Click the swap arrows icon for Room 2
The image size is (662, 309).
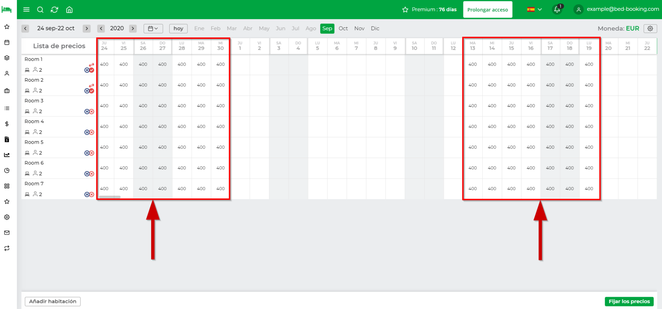click(91, 85)
